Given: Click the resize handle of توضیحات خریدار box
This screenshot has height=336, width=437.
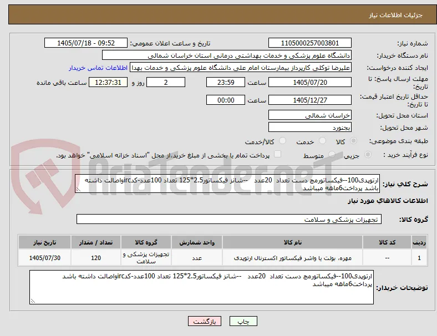Looking at the screenshot, I should (x=33, y=301).
